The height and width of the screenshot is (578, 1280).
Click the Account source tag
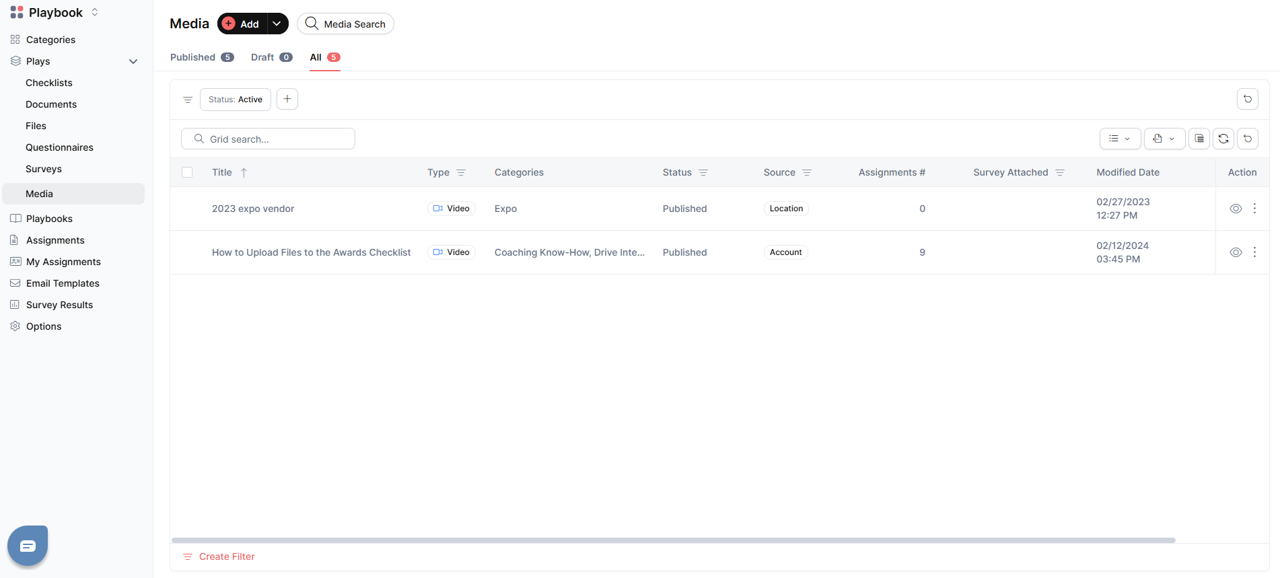785,252
